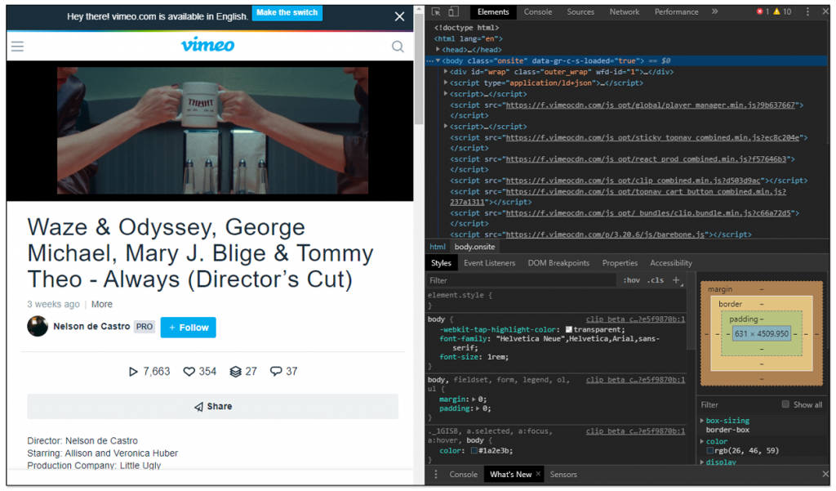
Task: Click the collections stack icon beside 27
Action: (235, 372)
